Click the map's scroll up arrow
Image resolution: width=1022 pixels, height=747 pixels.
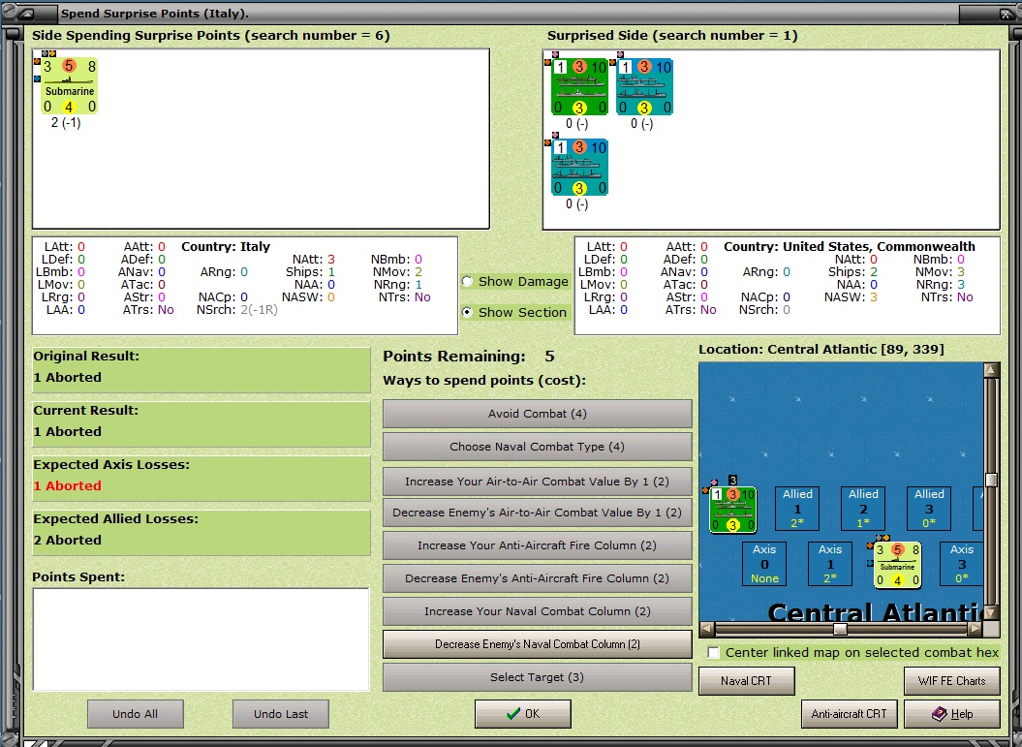[991, 370]
